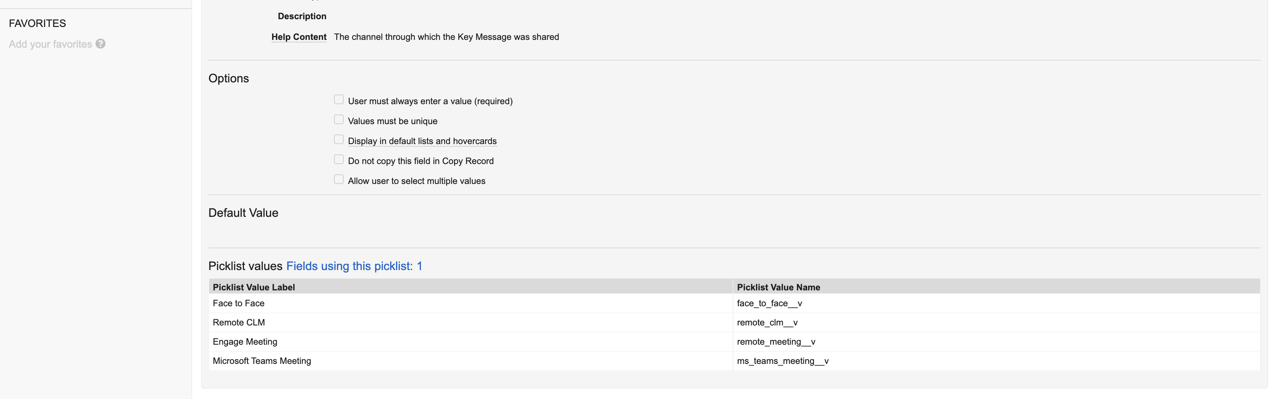Tick the "Do not copy this field" checkbox
The width and height of the screenshot is (1277, 399).
pyautogui.click(x=338, y=160)
